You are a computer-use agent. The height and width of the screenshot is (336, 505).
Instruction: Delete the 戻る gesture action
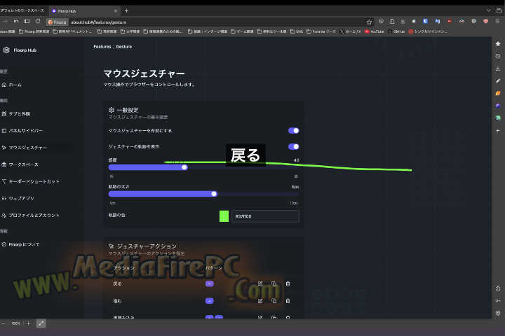(x=288, y=283)
